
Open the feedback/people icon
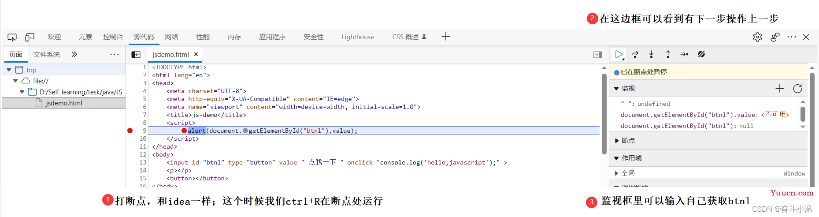[775, 37]
